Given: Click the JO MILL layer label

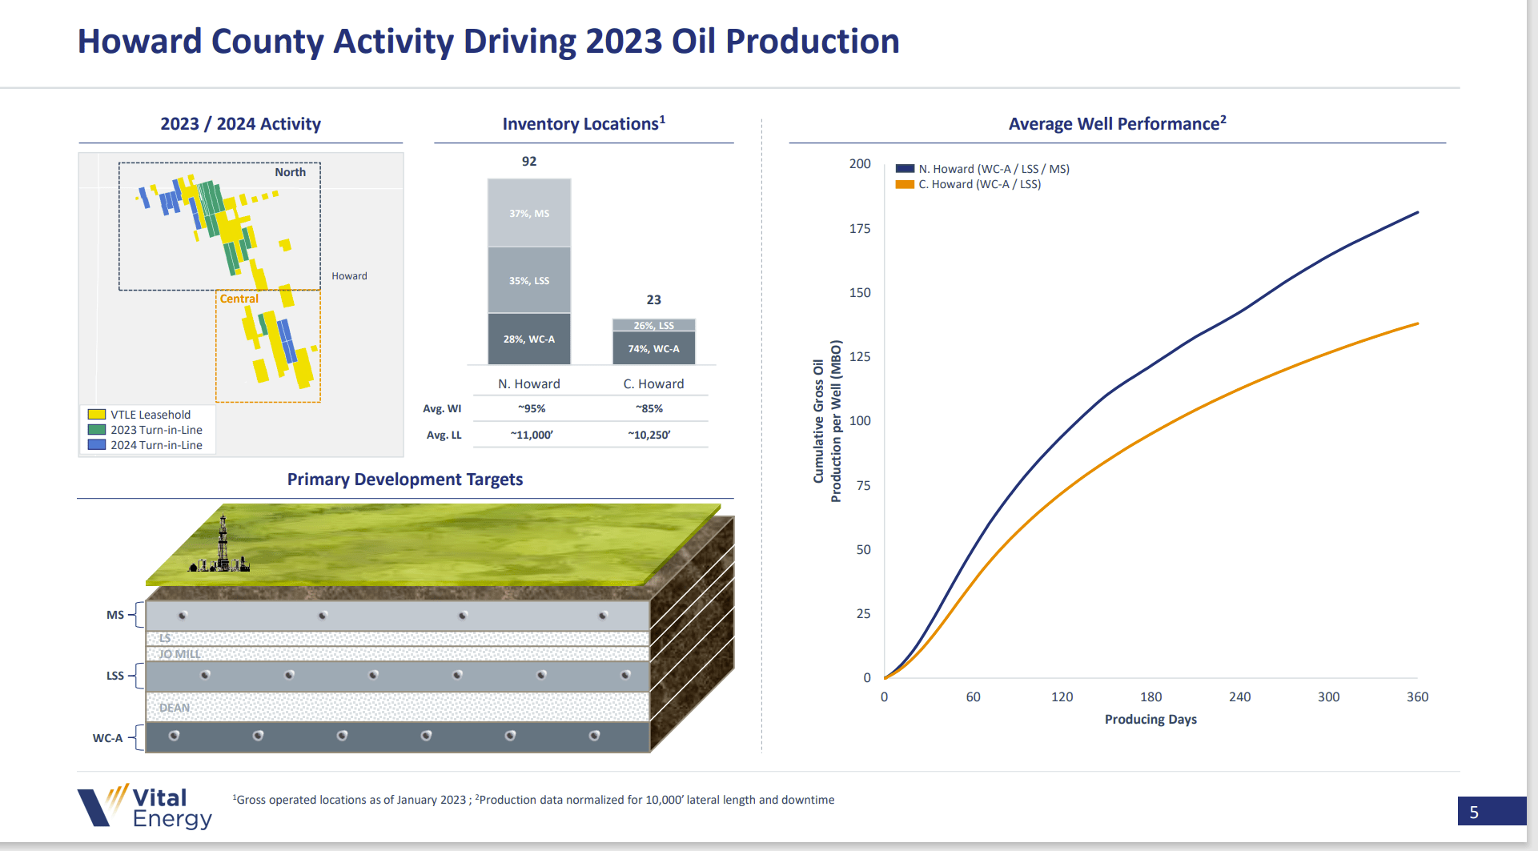Looking at the screenshot, I should click(x=179, y=654).
